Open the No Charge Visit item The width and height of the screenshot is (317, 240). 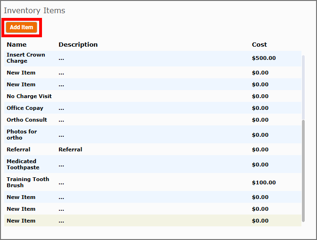tap(153, 96)
